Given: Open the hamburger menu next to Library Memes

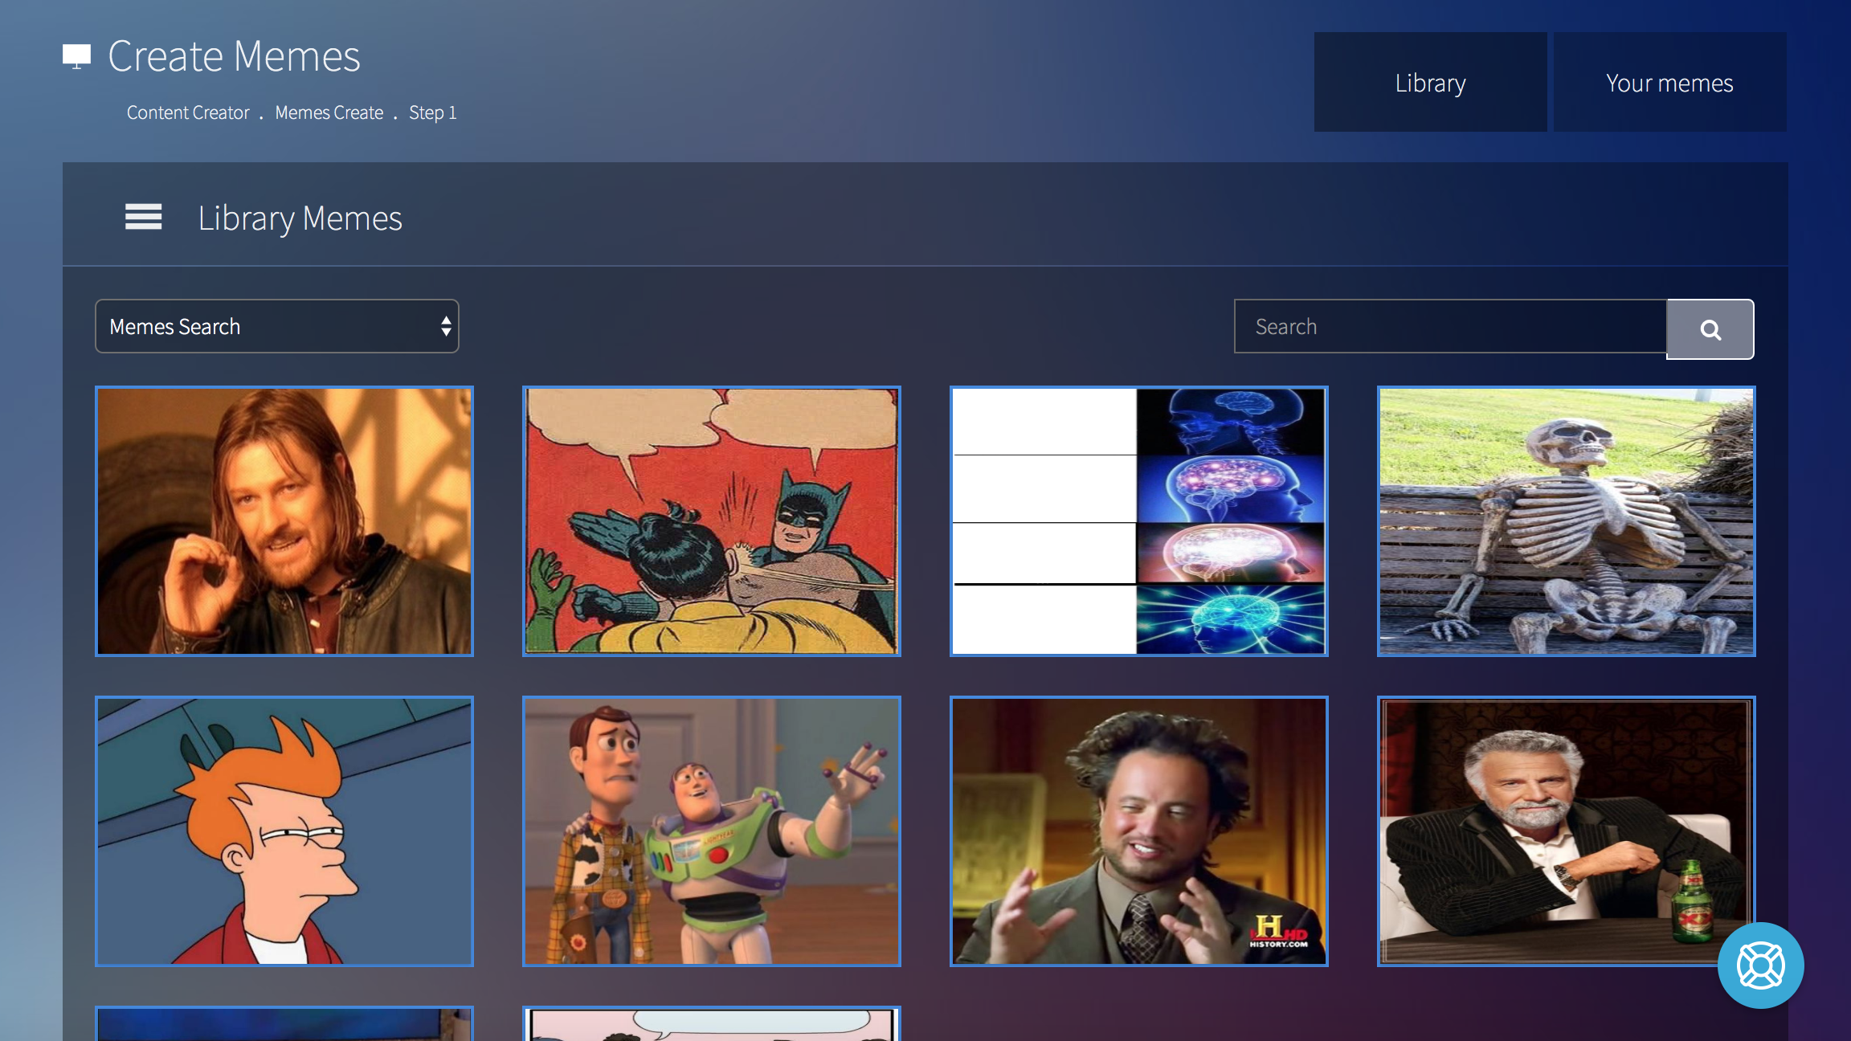Looking at the screenshot, I should click(x=143, y=217).
